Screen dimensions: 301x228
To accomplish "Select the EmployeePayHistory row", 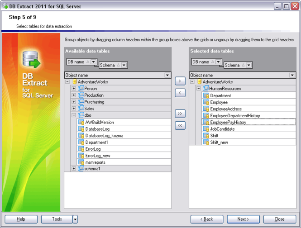I will click(x=249, y=122).
